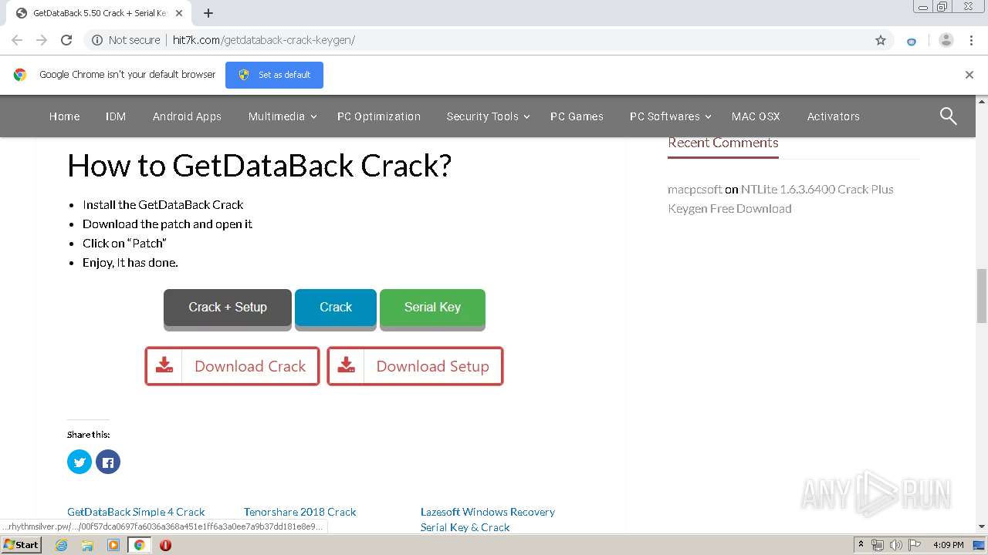Launch Internet Explorer from the taskbar
Viewport: 988px width, 555px height.
coord(61,545)
